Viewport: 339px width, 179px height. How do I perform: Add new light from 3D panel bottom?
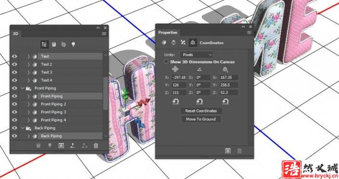tap(50, 146)
